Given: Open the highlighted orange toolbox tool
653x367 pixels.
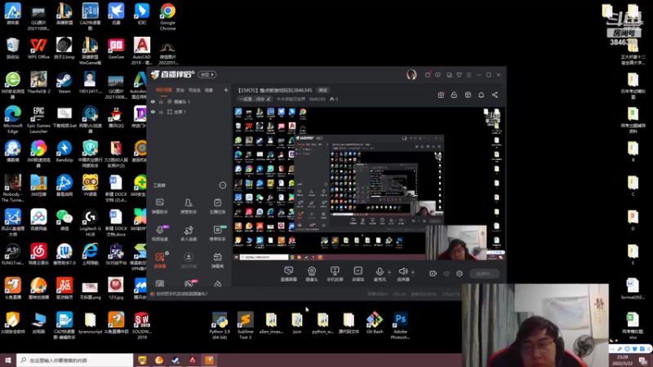Looking at the screenshot, I should tap(160, 260).
